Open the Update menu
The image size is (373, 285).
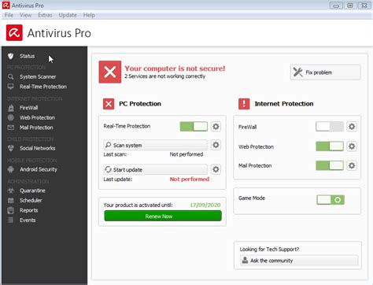(x=68, y=15)
